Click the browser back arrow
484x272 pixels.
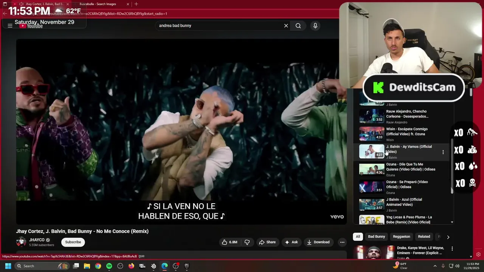5,14
